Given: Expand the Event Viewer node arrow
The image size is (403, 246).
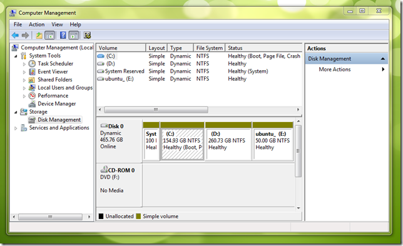Looking at the screenshot, I should (24, 72).
